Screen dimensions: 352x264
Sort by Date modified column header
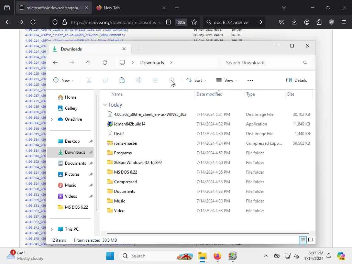[x=209, y=94]
